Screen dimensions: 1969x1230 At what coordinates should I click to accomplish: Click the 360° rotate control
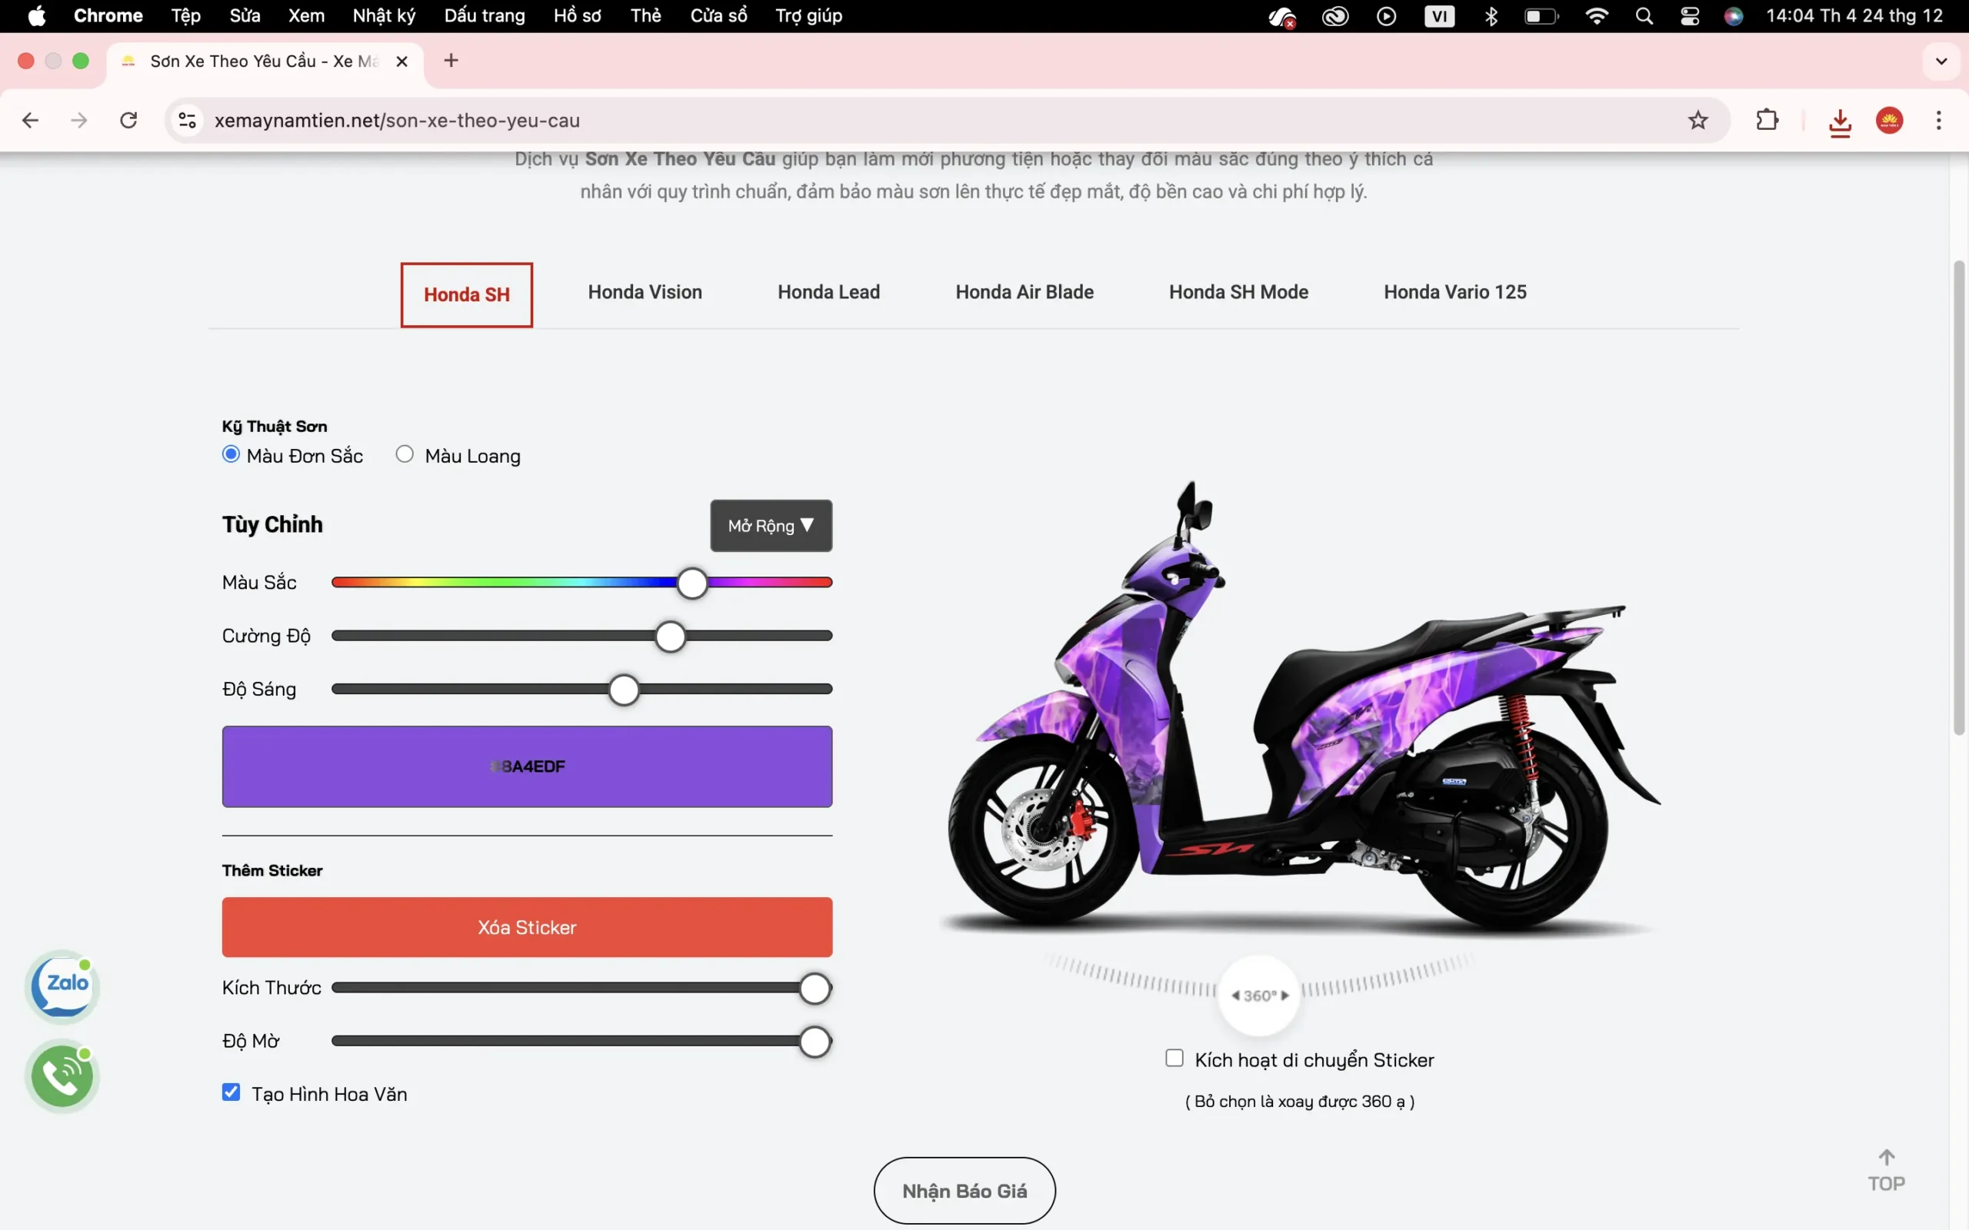point(1258,996)
